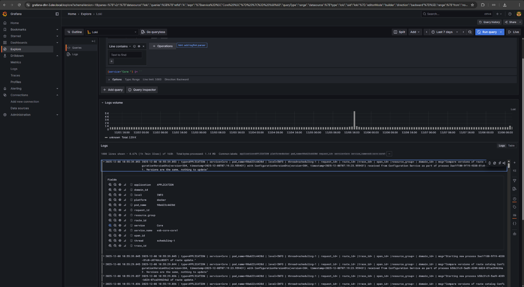
Task: Open ad-hoc statistics for pod_name field
Action: click(x=125, y=205)
